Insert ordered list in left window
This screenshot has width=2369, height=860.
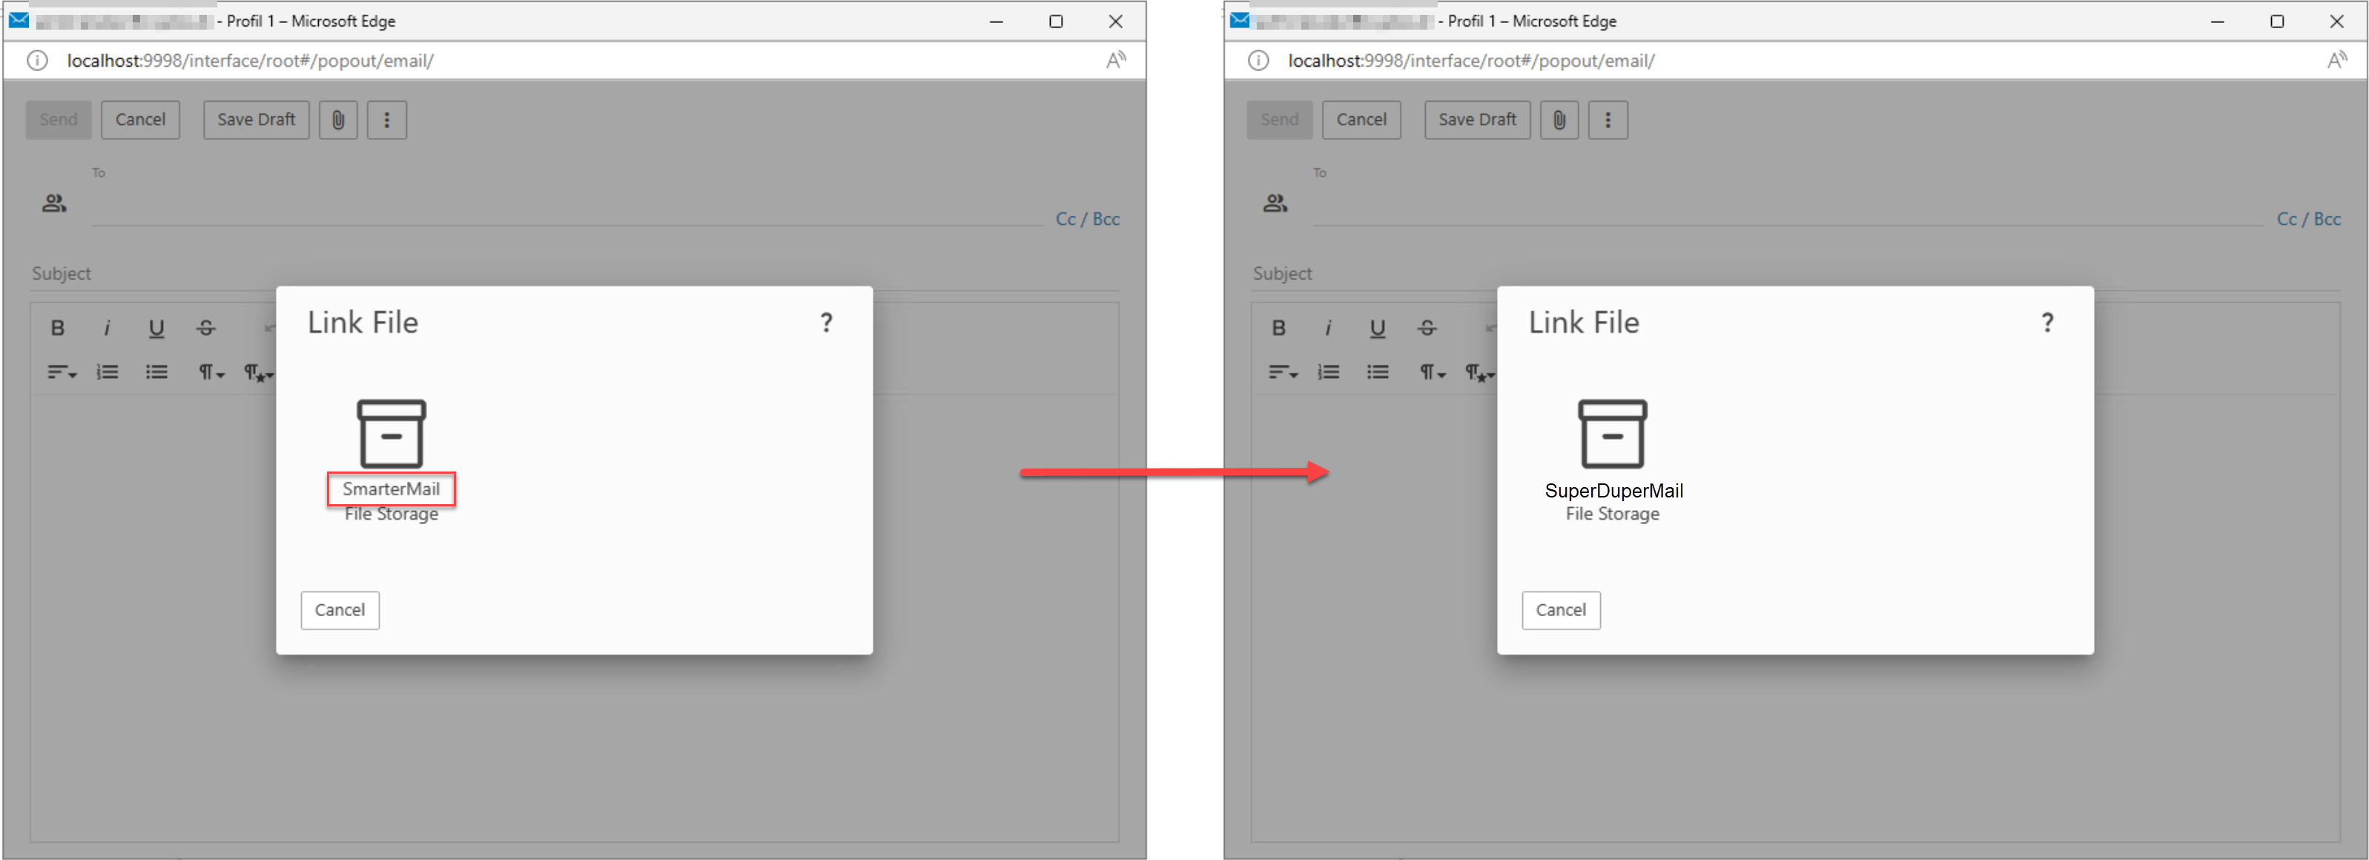pos(108,372)
